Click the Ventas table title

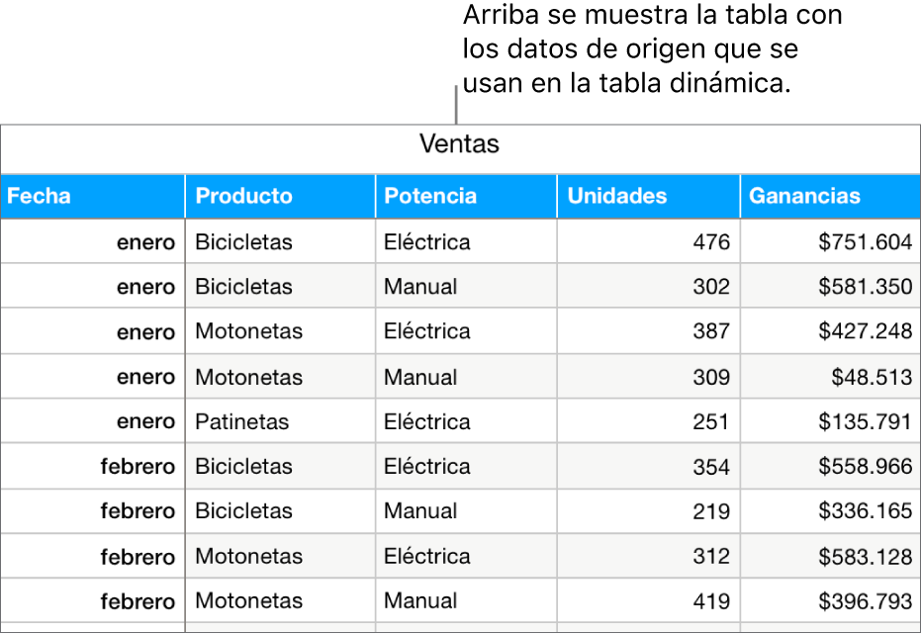tap(459, 144)
